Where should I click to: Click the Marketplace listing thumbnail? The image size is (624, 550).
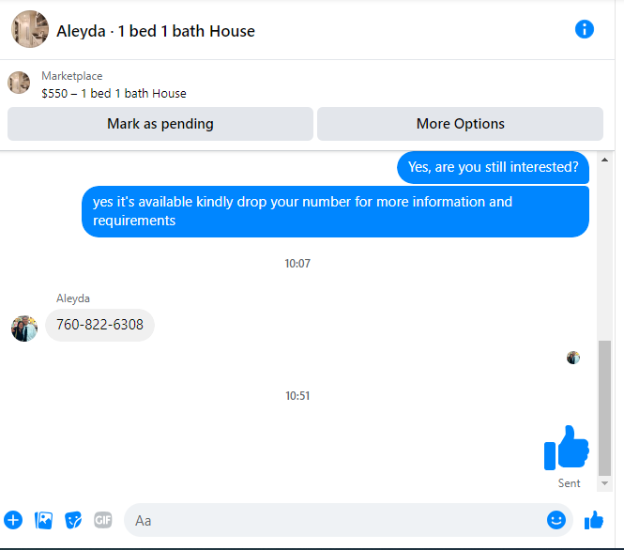pos(19,83)
